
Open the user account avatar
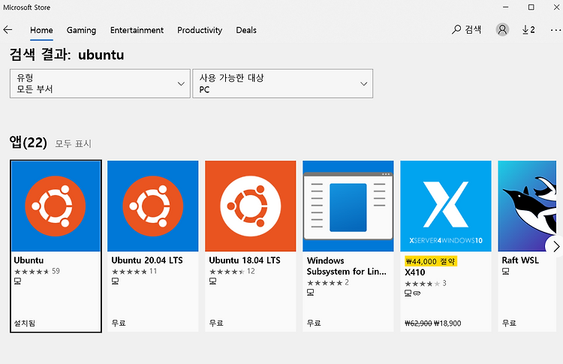click(x=502, y=29)
